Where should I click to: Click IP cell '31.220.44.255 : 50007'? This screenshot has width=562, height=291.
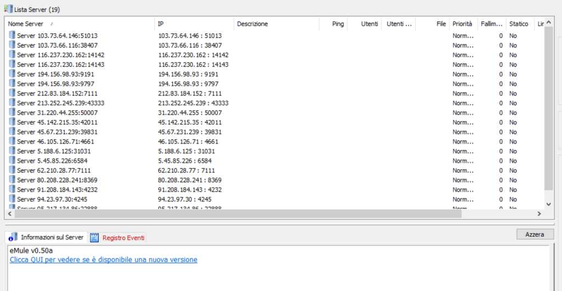pos(190,113)
